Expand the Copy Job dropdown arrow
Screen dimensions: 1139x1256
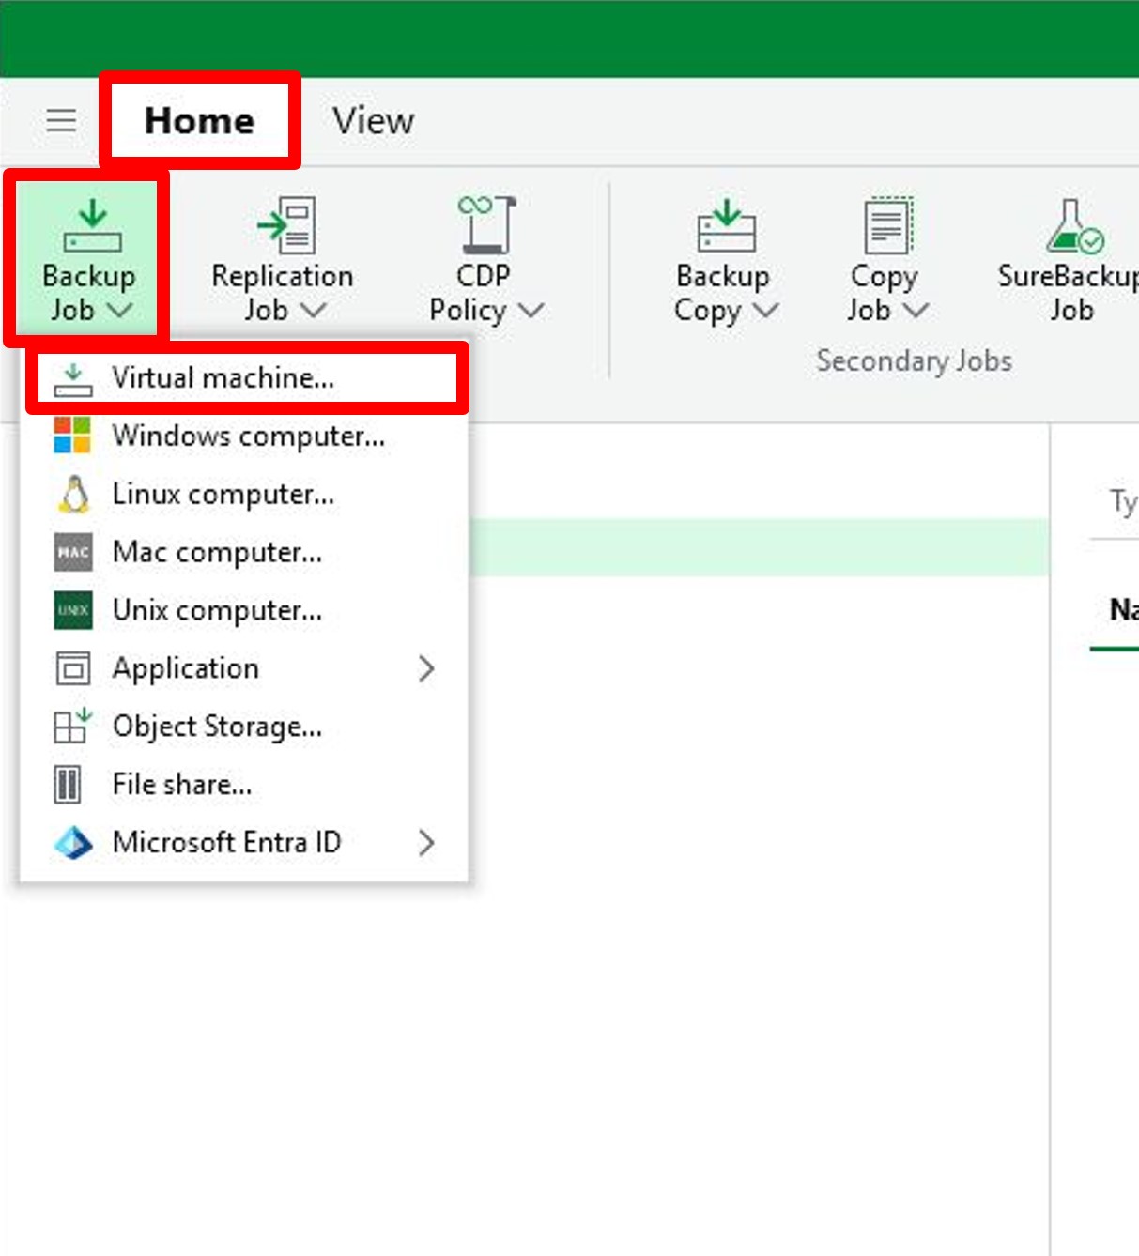tap(916, 310)
